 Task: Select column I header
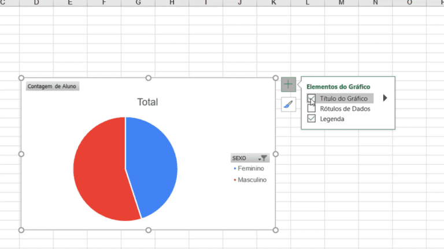coord(206,3)
